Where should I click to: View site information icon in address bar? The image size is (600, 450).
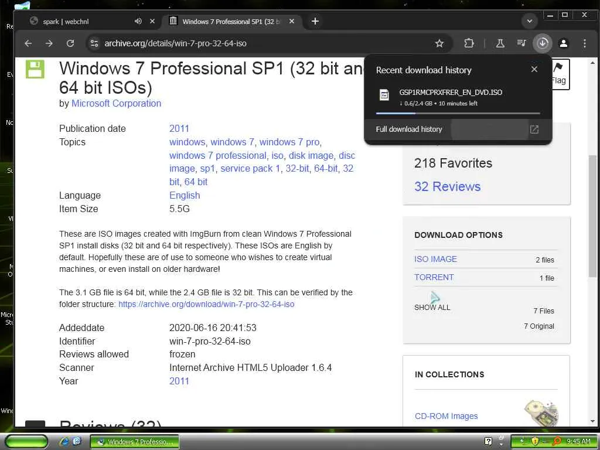pyautogui.click(x=94, y=43)
